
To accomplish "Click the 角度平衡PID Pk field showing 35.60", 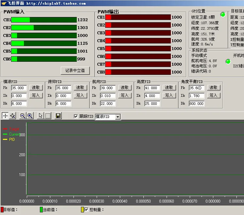I will (x=197, y=88).
